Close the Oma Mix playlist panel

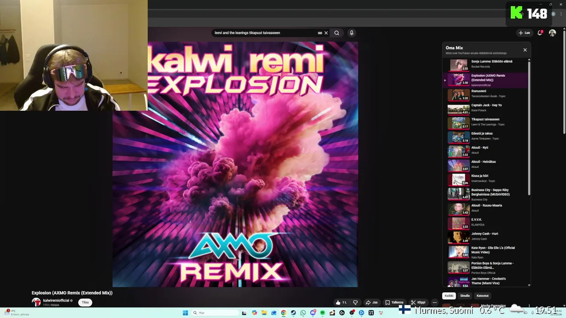click(x=525, y=50)
